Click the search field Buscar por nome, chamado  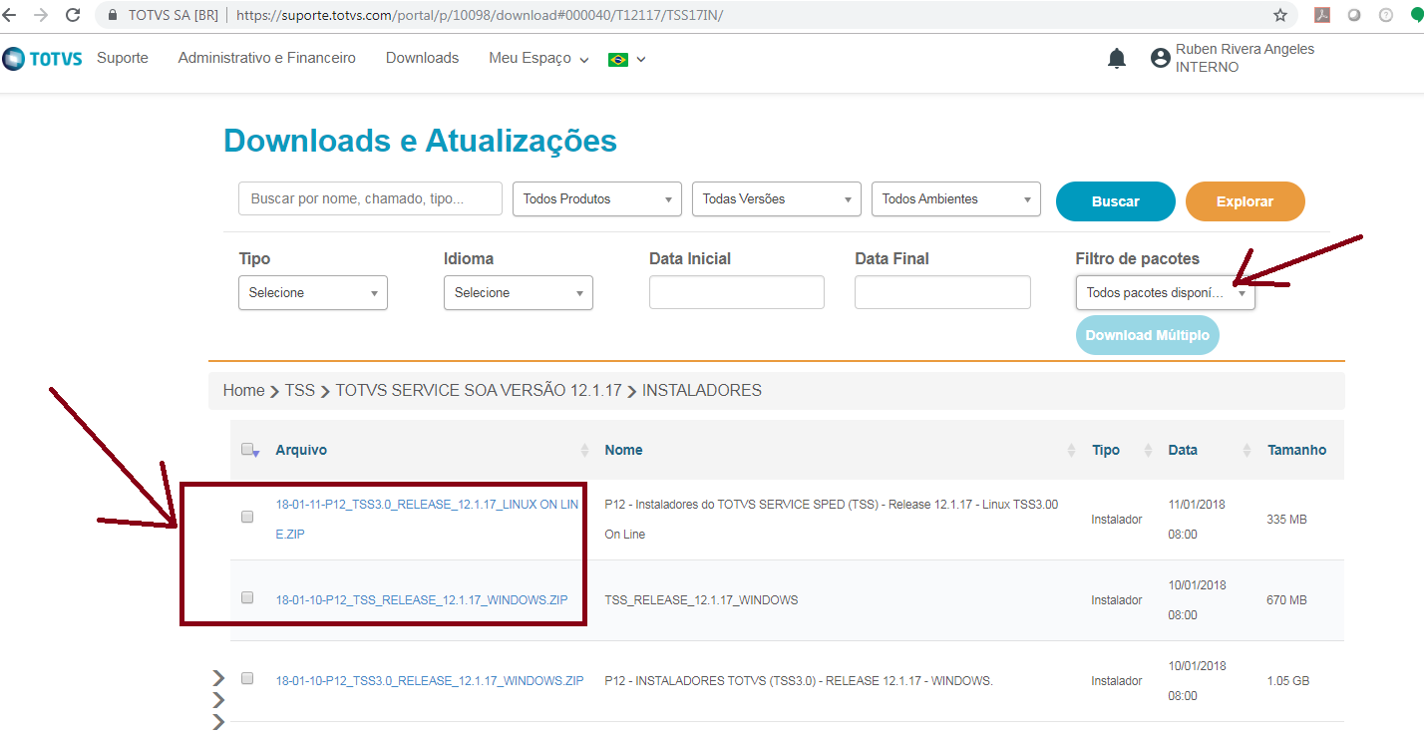pyautogui.click(x=370, y=198)
